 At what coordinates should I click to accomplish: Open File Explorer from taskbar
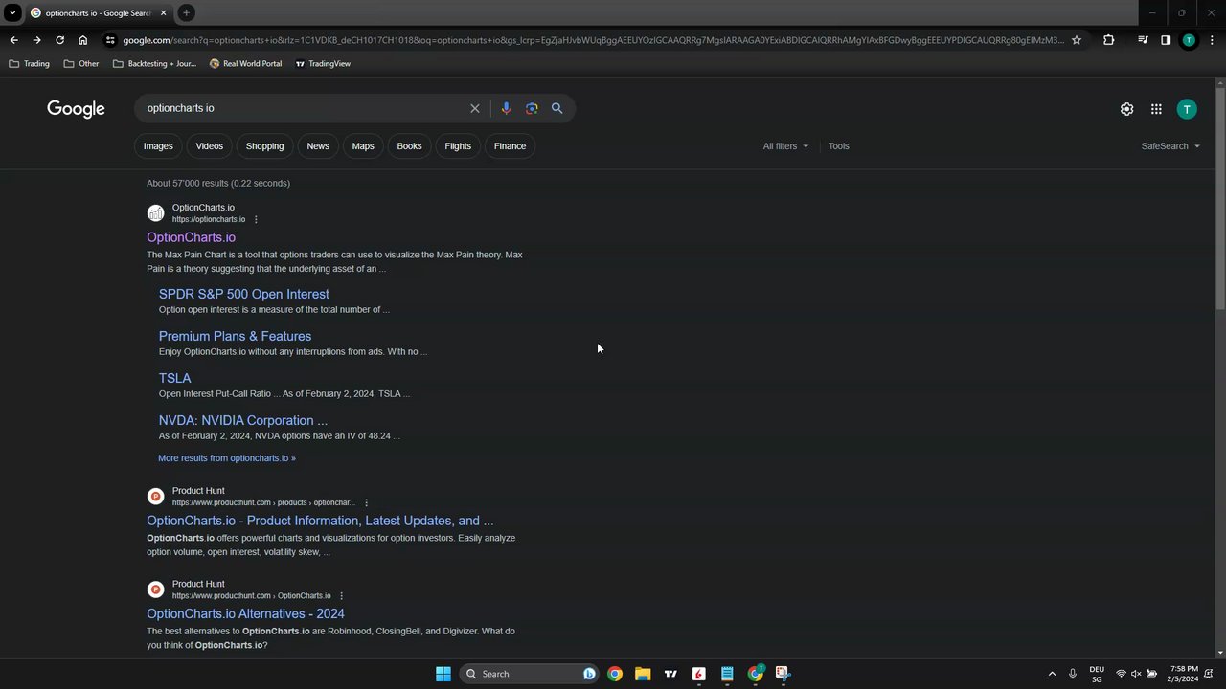click(643, 674)
